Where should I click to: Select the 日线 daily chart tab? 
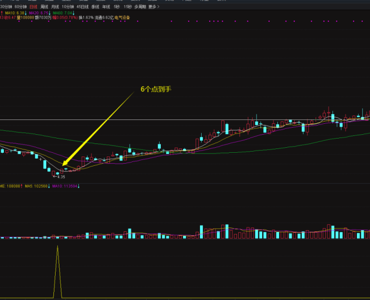(34, 7)
